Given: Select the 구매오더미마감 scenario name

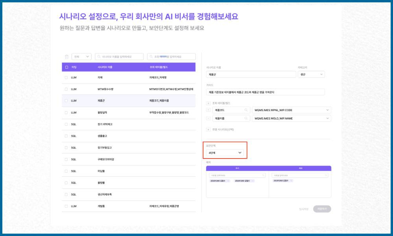Looking at the screenshot, I should coord(106,159).
